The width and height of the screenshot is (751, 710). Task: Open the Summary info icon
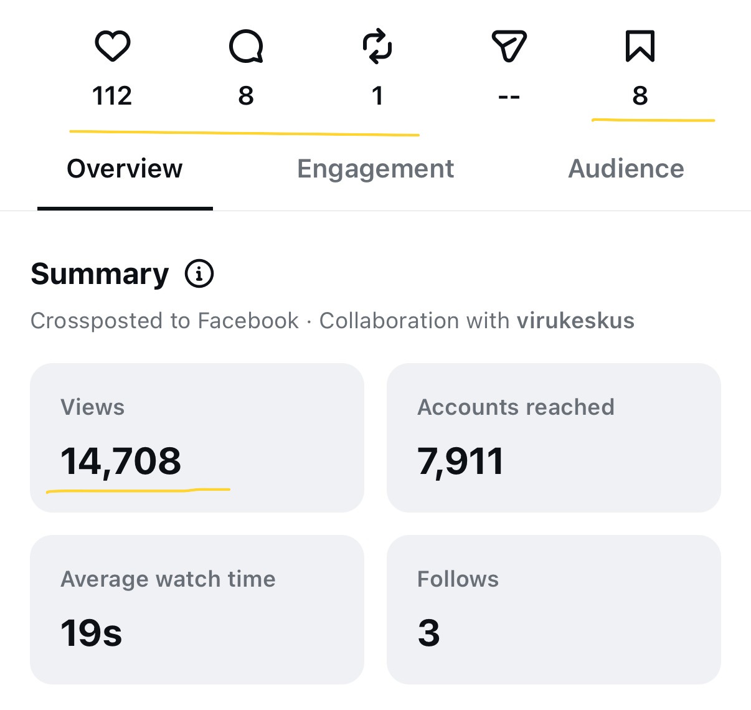click(x=199, y=273)
